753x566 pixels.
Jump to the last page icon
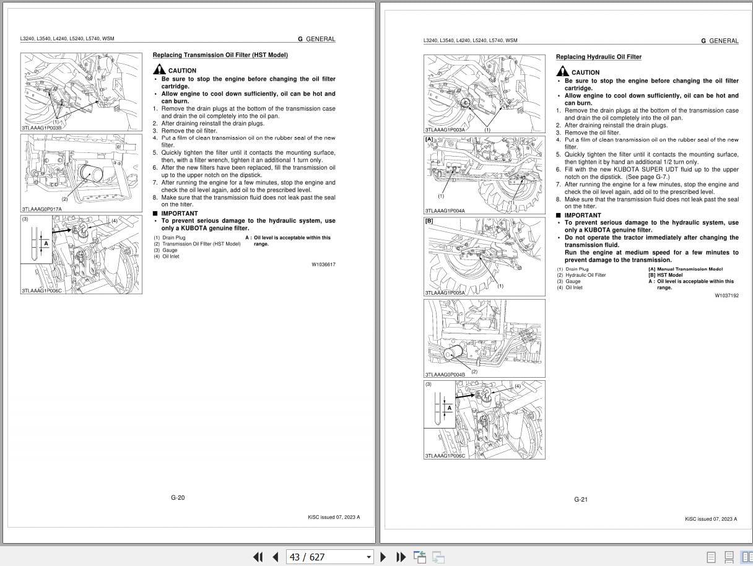click(401, 557)
